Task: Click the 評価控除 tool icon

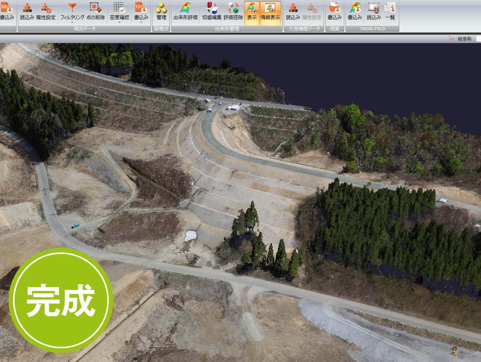Action: [x=233, y=11]
